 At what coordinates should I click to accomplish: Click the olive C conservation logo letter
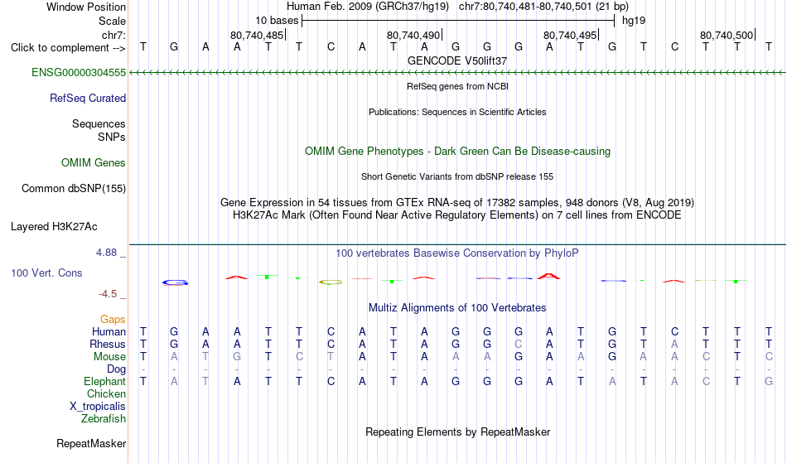click(x=331, y=282)
